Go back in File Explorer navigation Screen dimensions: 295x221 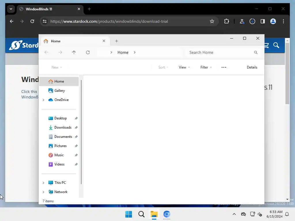click(46, 52)
